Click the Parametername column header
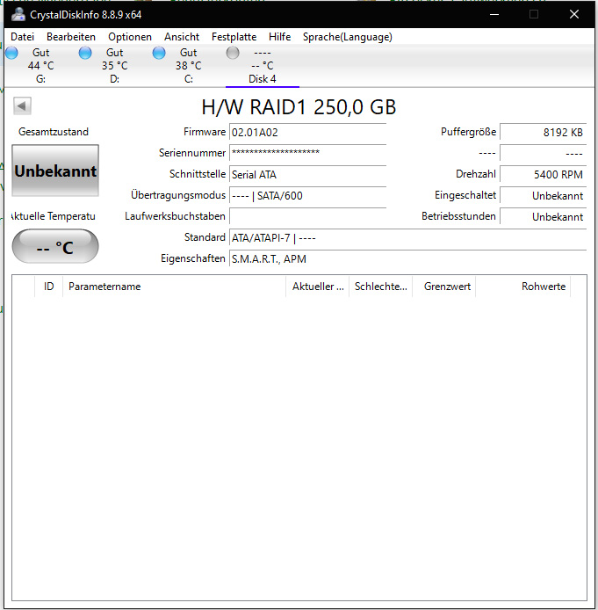 tap(174, 287)
